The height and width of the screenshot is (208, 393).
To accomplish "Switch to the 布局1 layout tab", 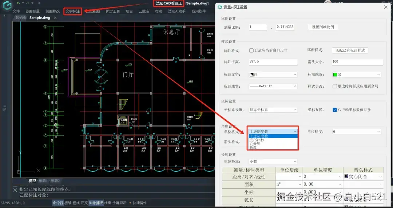I will (43, 181).
